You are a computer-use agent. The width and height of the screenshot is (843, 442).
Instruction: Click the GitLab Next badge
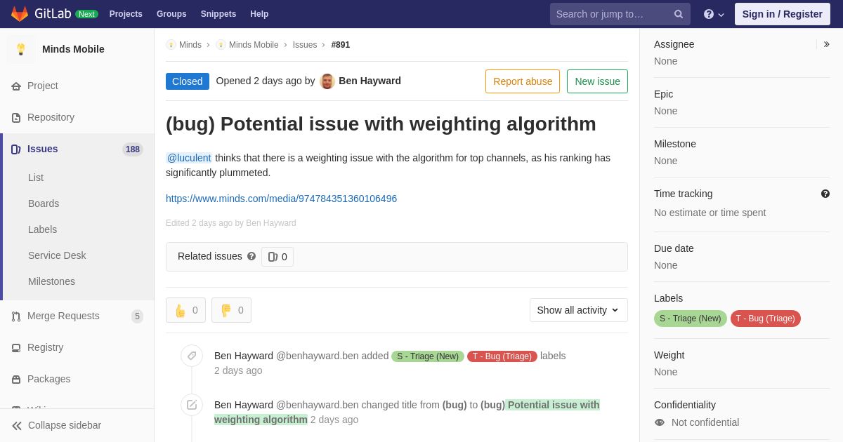coord(86,14)
